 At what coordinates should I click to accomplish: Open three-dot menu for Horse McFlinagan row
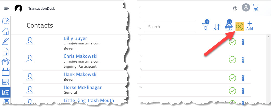(x=243, y=91)
